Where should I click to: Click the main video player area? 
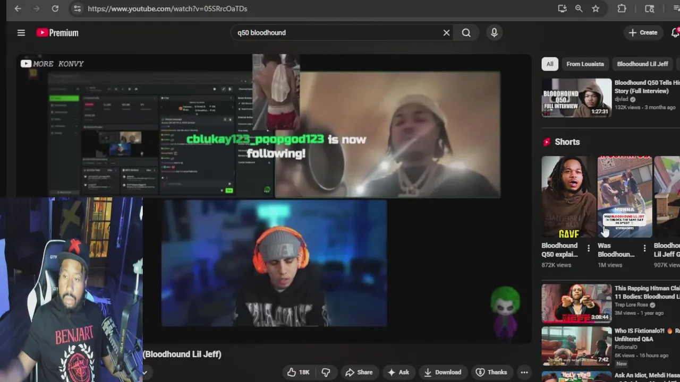click(274, 199)
